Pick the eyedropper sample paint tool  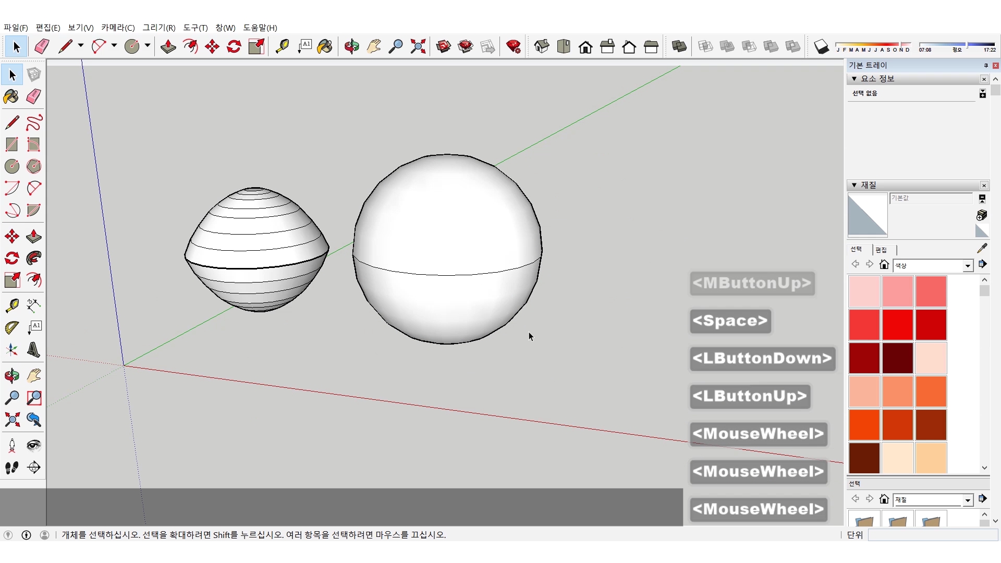click(x=982, y=249)
